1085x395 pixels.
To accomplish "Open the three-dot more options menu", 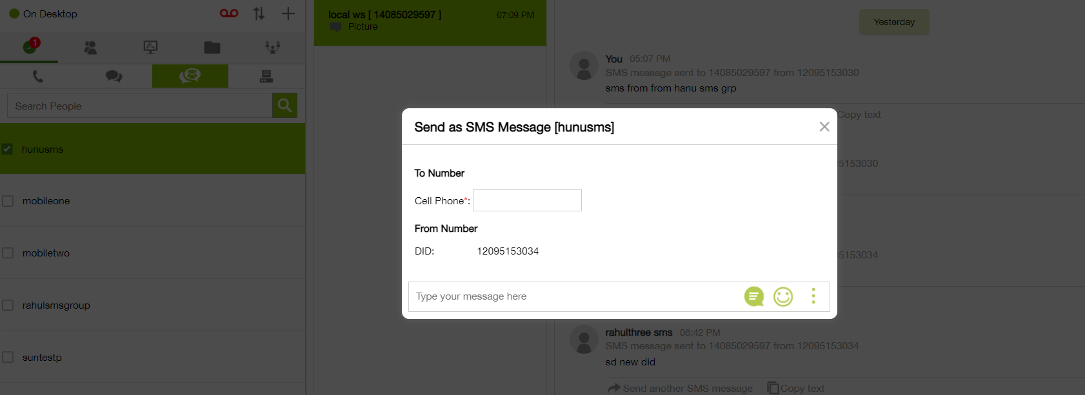I will [x=813, y=296].
